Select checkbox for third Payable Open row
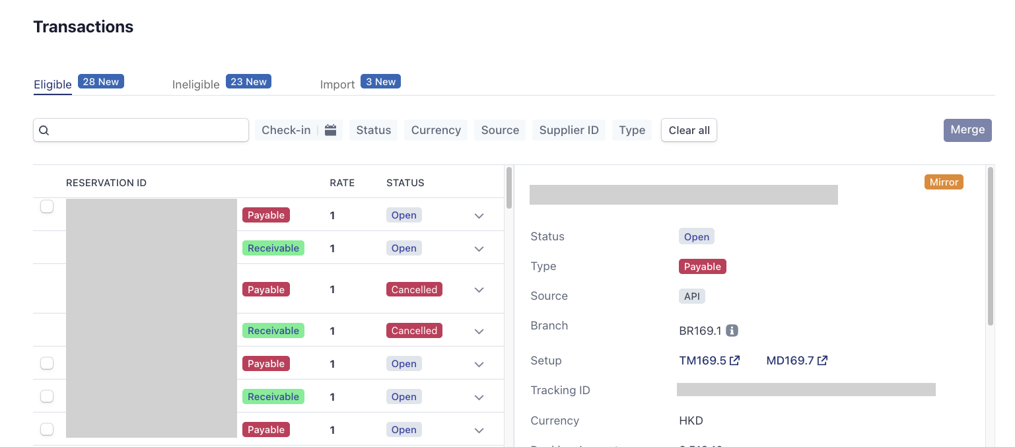This screenshot has height=447, width=1015. tap(47, 430)
